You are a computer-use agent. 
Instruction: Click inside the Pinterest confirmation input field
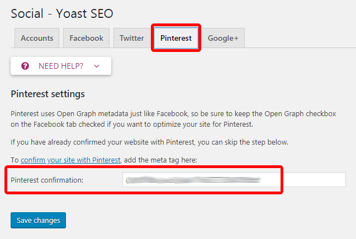(234, 180)
